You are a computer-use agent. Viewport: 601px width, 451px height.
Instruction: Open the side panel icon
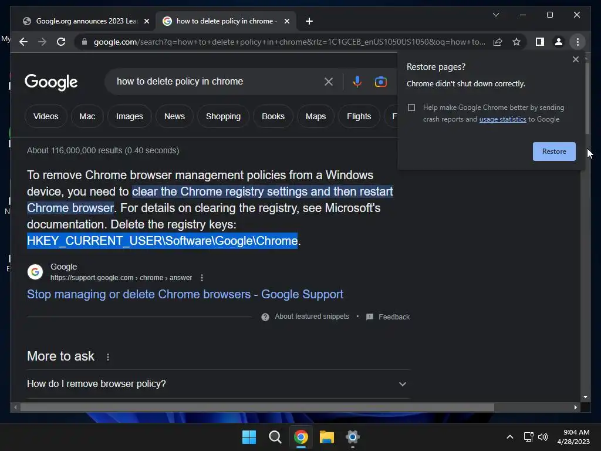pos(540,42)
